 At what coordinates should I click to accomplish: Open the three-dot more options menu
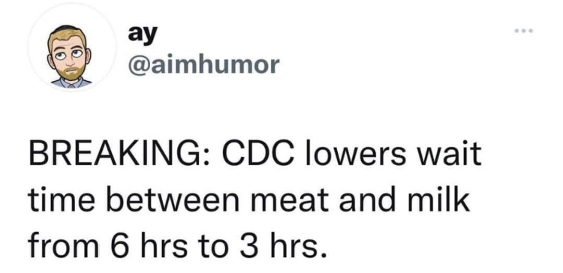(524, 31)
